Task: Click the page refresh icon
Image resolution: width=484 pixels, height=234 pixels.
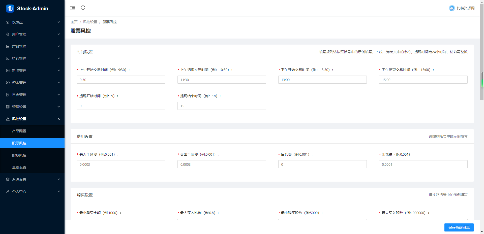Action: tap(83, 8)
